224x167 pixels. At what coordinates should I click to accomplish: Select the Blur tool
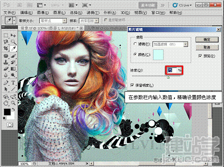tap(6, 75)
